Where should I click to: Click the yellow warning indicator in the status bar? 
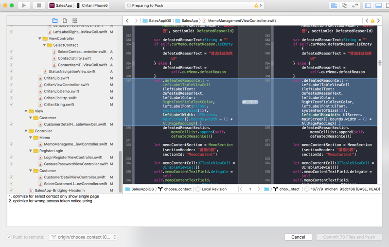258,5
